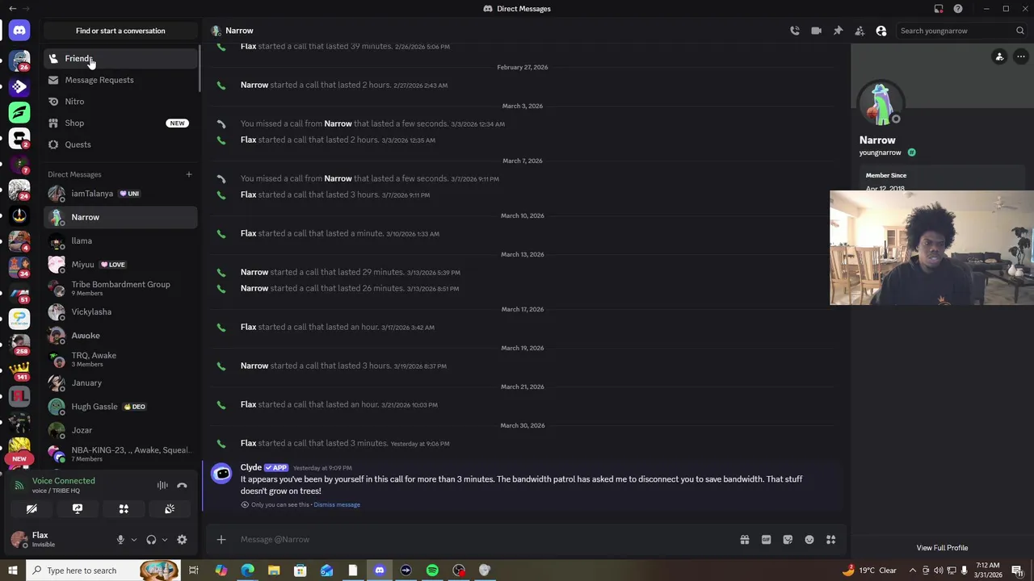The width and height of the screenshot is (1034, 581).
Task: Hide the user profile sidebar
Action: pos(881,31)
